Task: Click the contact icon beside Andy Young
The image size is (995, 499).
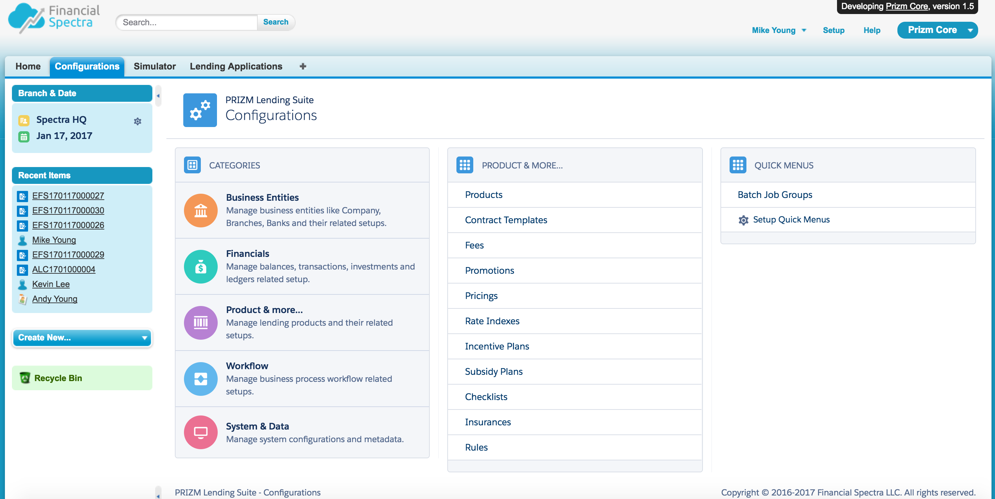Action: 22,299
